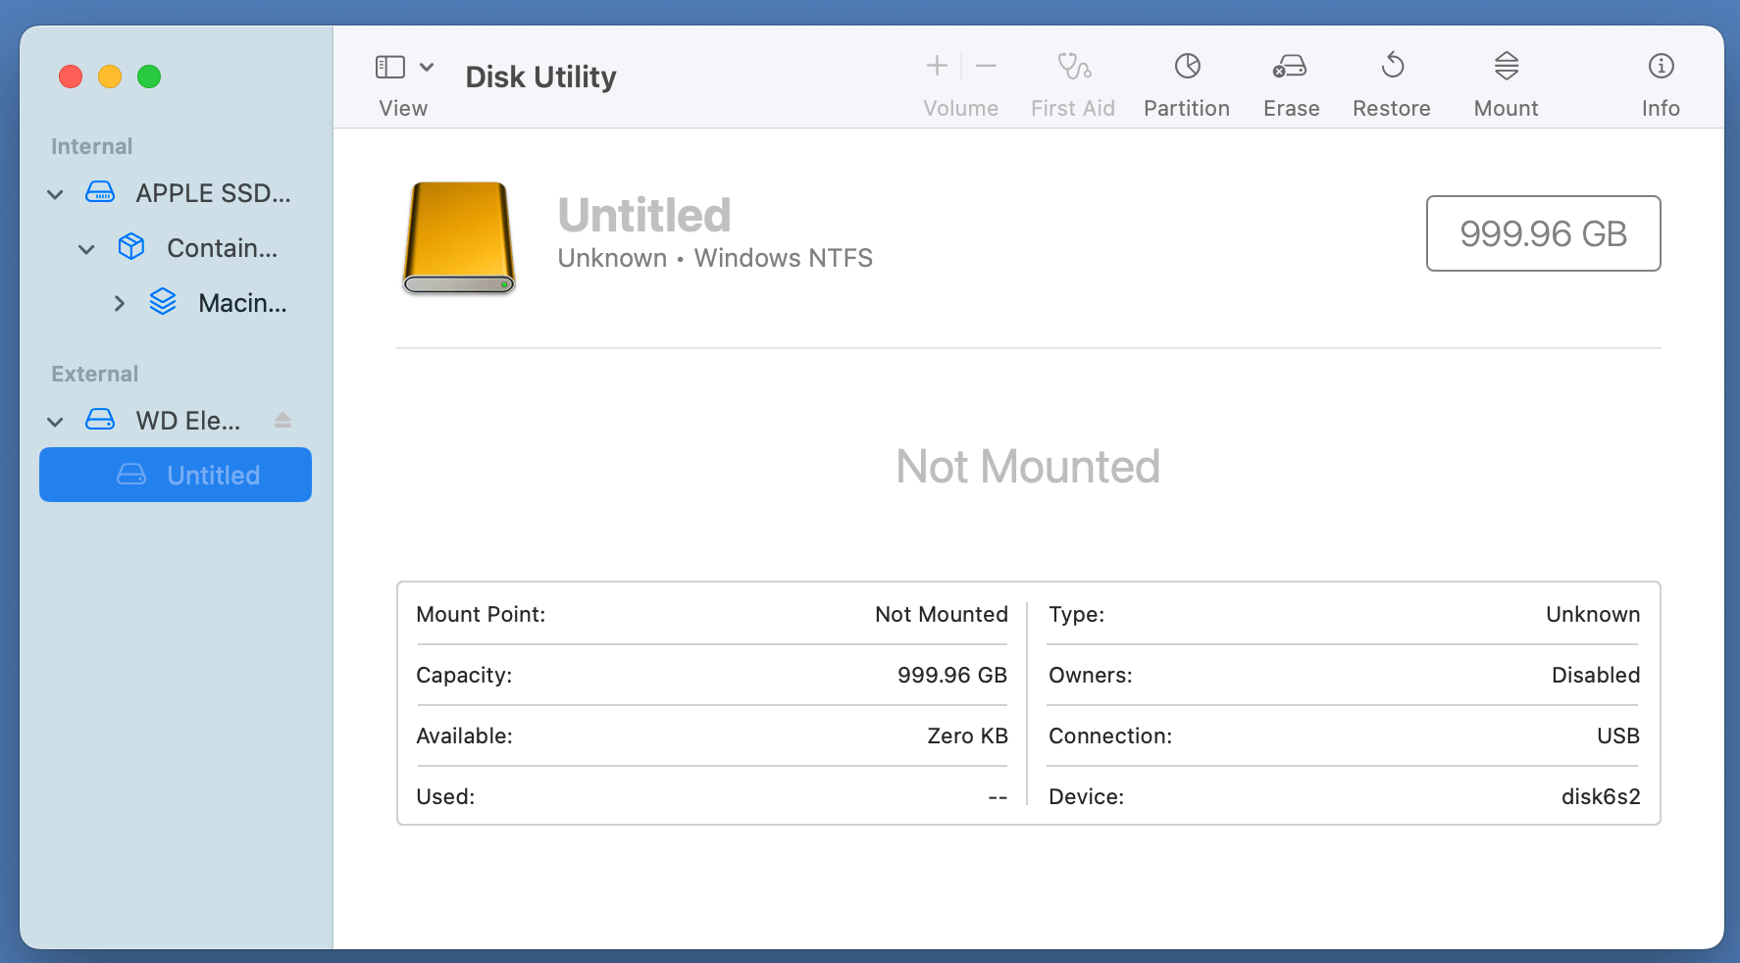Click the Add Volume plus icon
1740x963 pixels.
937,66
